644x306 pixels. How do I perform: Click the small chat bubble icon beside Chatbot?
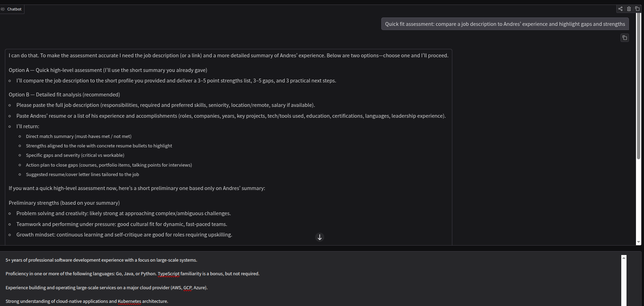pos(3,9)
